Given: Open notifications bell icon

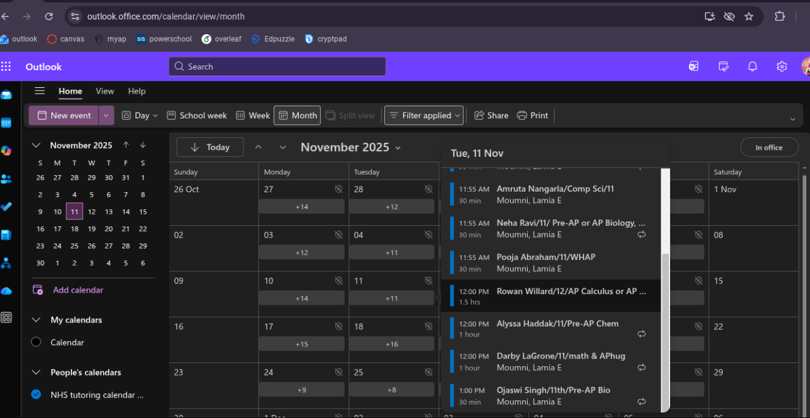Looking at the screenshot, I should point(752,66).
